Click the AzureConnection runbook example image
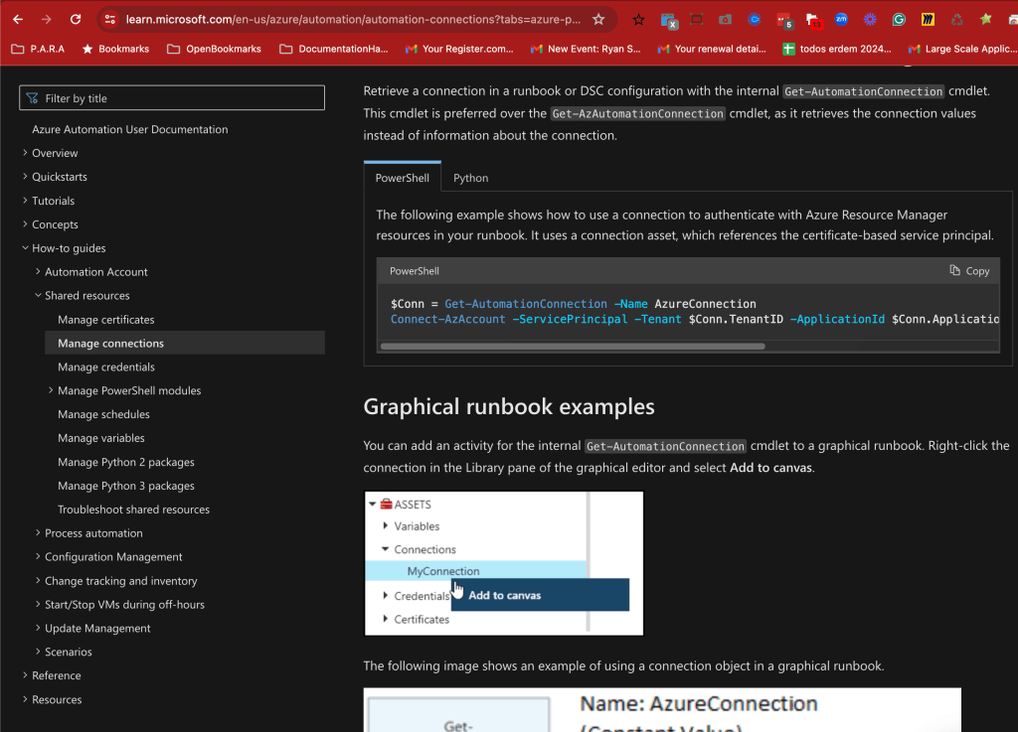This screenshot has height=732, width=1018. coord(661,710)
